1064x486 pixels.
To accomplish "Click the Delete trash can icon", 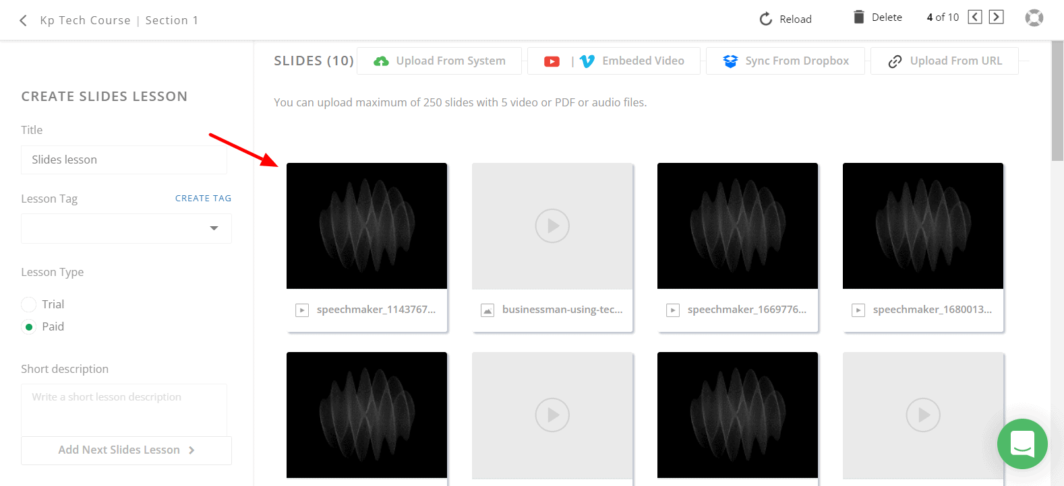I will 859,17.
